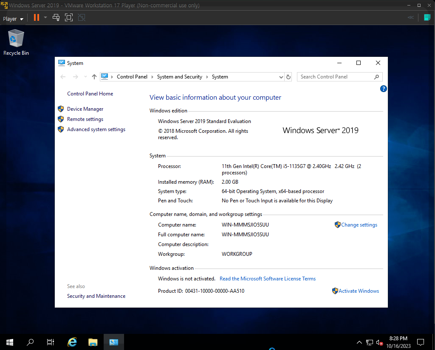Screen dimensions: 435x350
Task: Click Change settings for computer name
Action: (x=359, y=225)
